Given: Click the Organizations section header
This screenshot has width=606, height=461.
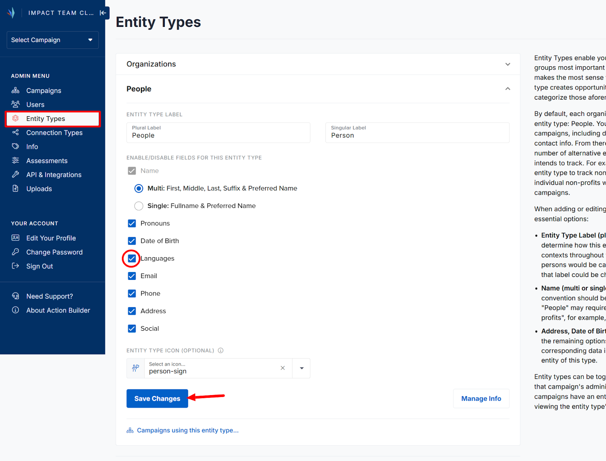Looking at the screenshot, I should [318, 64].
